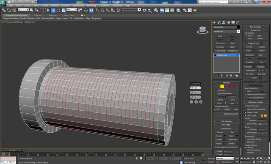This screenshot has width=271, height=164.
Task: Click the Chamfer button in Edit Edges
Action: coord(219,139)
